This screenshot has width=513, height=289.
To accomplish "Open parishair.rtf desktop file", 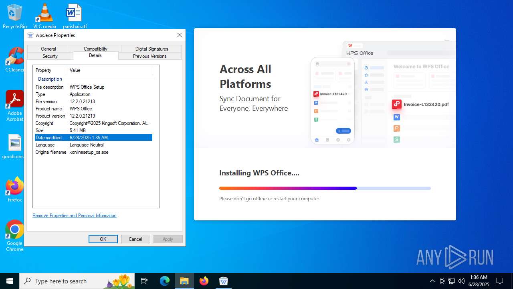I will (75, 16).
